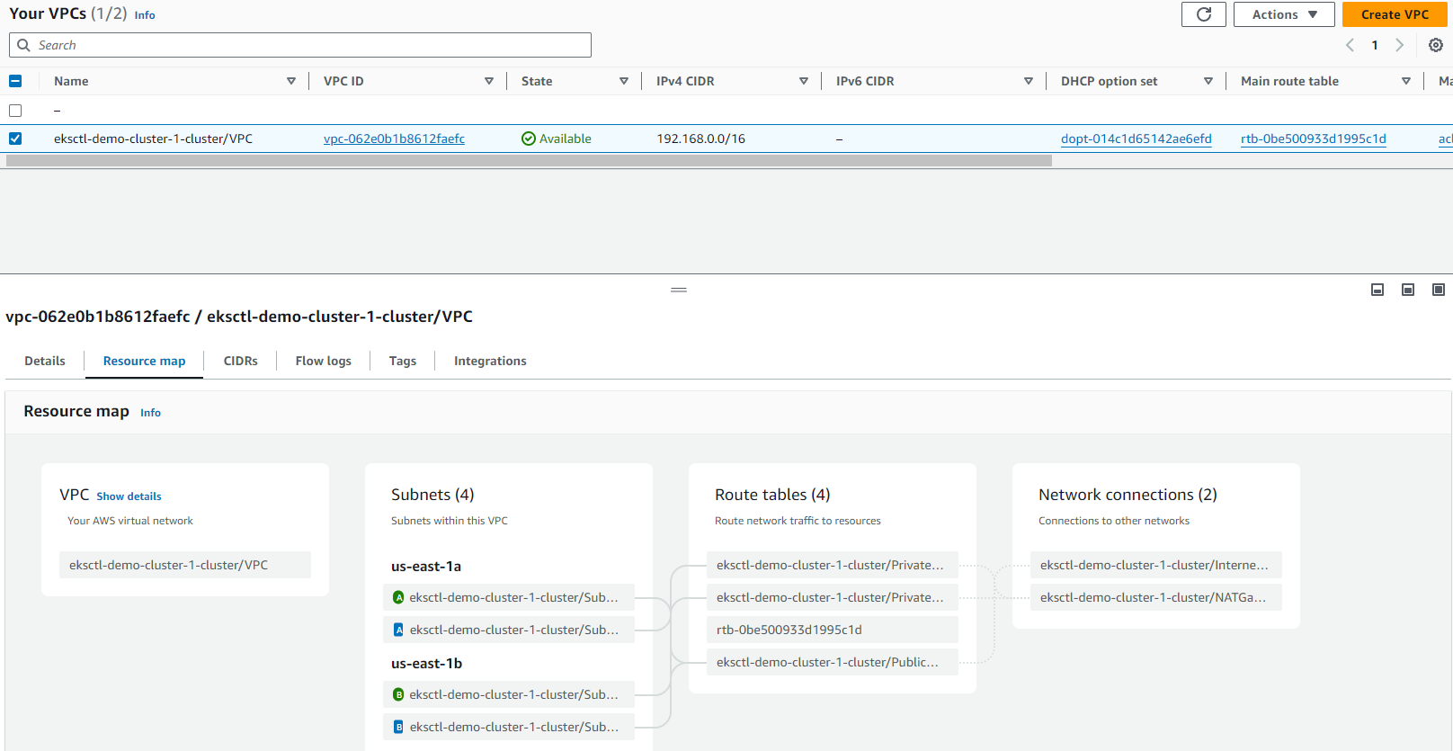The height and width of the screenshot is (751, 1453).
Task: Click the search magnifier icon
Action: coord(24,45)
